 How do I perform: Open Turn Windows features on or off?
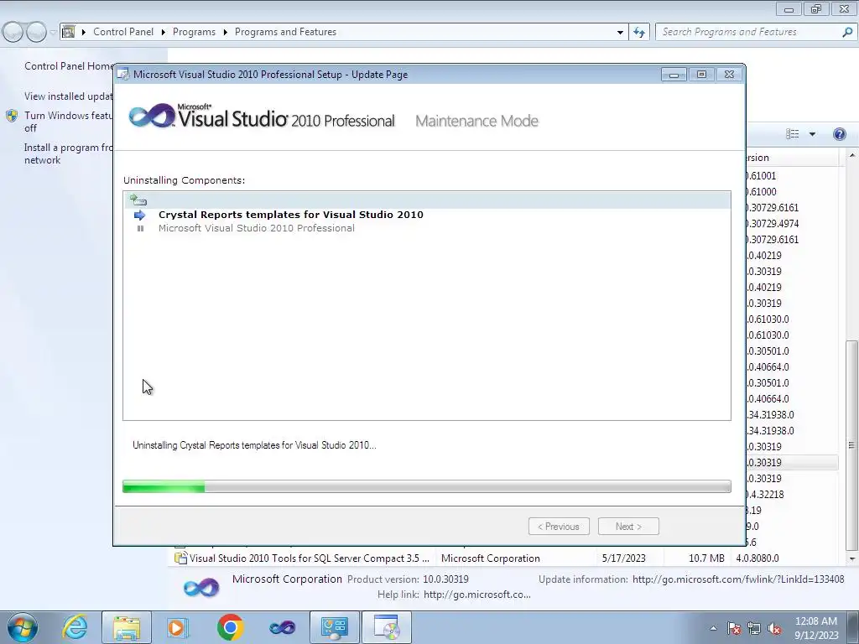pos(69,122)
